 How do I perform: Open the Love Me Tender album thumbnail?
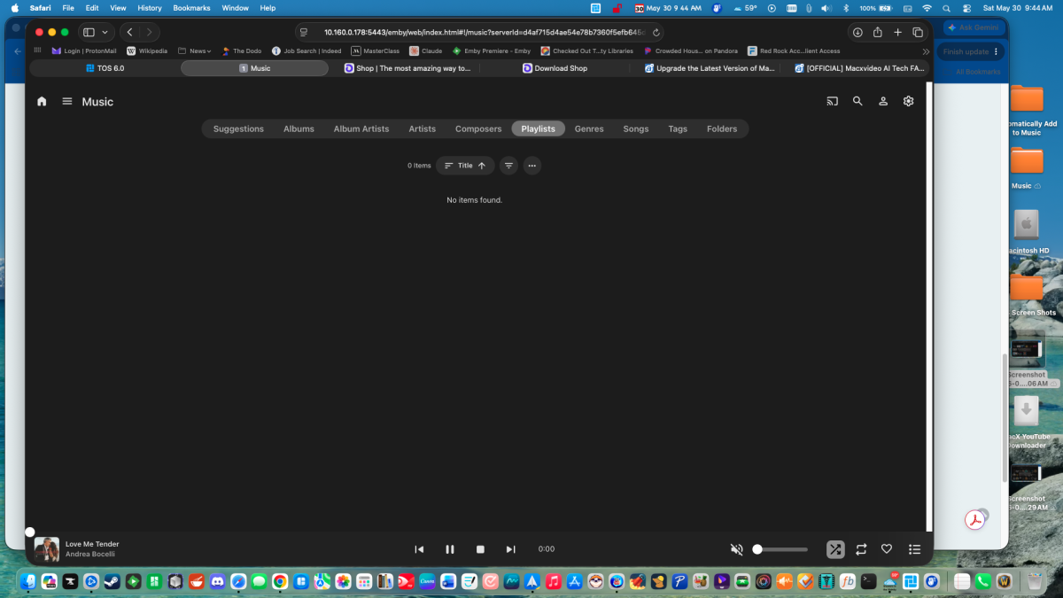point(47,549)
